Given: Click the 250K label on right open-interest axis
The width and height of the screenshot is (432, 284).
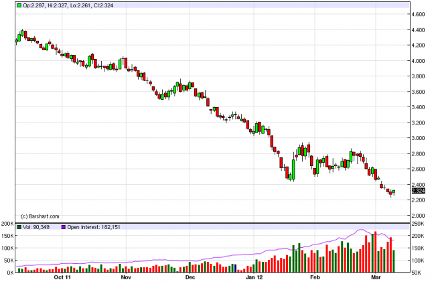Looking at the screenshot, I should click(419, 224).
